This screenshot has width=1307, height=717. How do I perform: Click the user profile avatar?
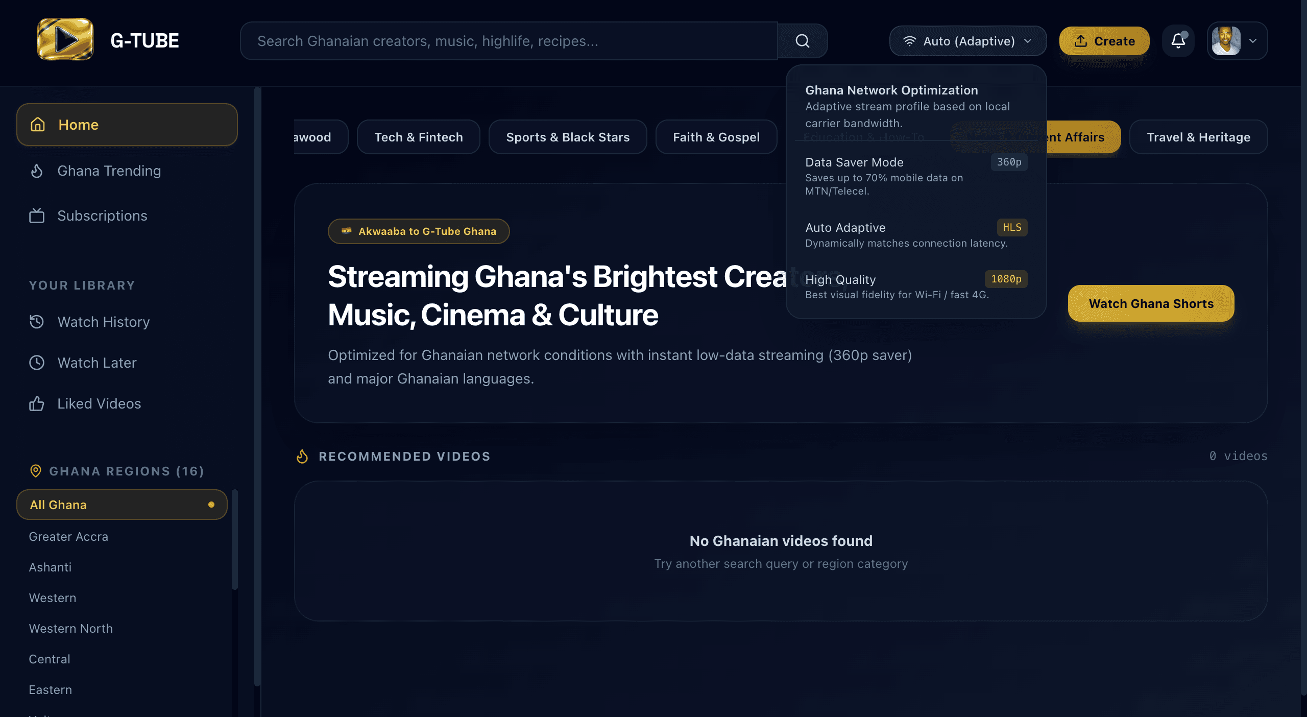coord(1226,41)
